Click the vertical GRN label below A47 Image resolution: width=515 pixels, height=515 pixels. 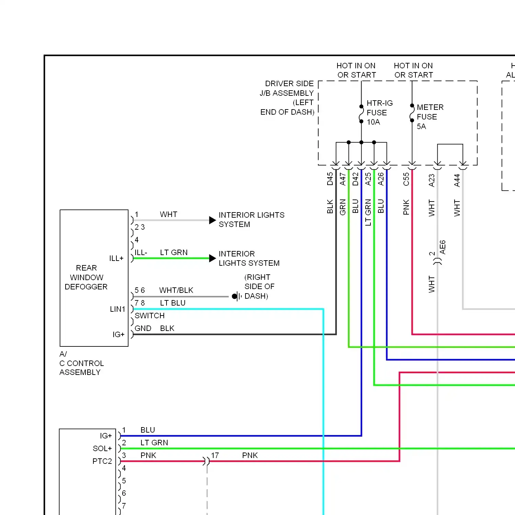(x=343, y=207)
